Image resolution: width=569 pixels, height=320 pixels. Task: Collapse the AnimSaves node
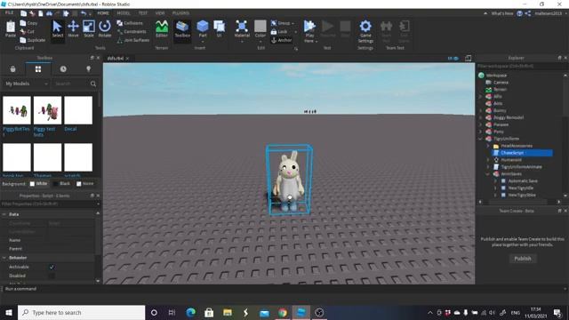pyautogui.click(x=488, y=174)
